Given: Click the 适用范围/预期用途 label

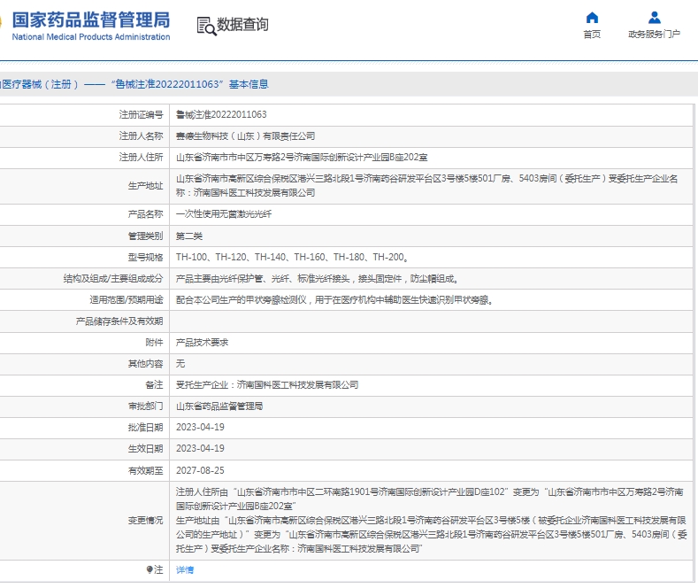Looking at the screenshot, I should click(x=127, y=300).
